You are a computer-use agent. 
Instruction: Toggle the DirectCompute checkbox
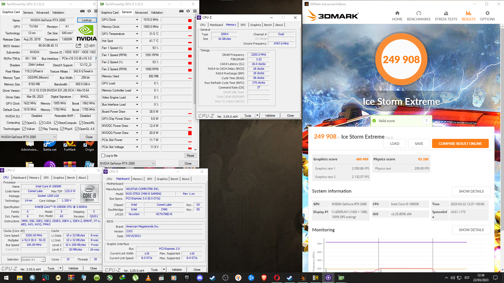[56, 123]
